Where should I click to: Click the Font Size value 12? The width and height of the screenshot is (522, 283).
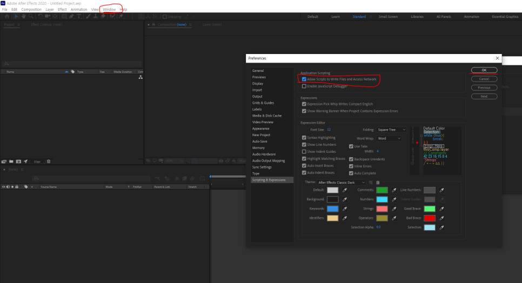[x=329, y=130]
